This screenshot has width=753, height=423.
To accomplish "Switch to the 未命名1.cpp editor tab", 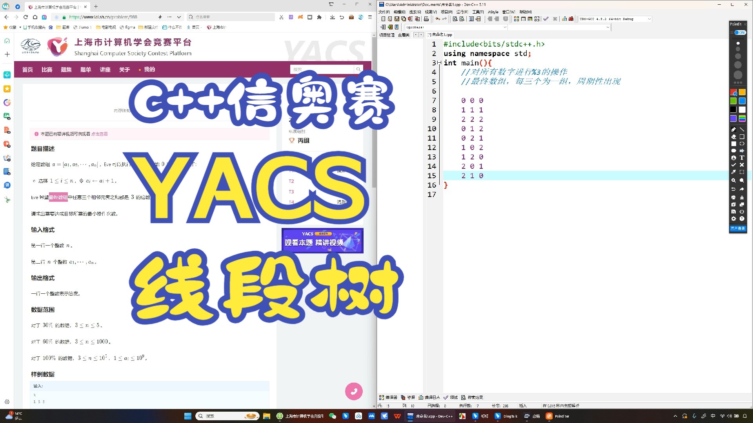I will (x=440, y=34).
